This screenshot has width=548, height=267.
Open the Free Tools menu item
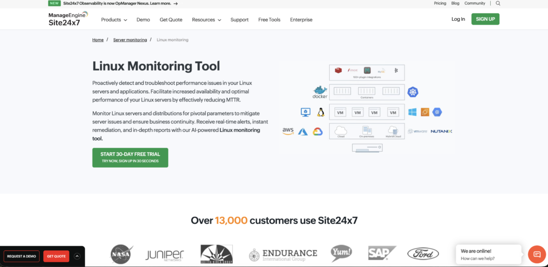tap(269, 20)
